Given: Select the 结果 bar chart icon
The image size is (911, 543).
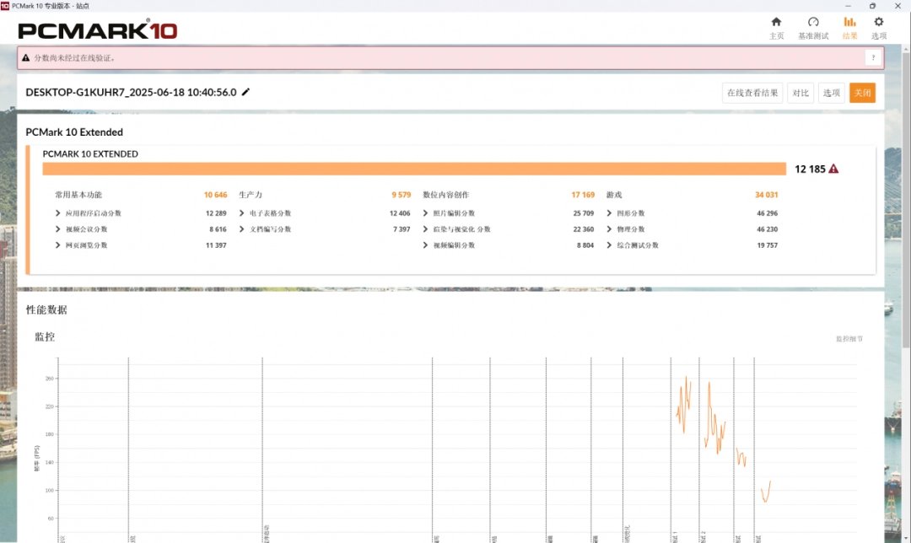Looking at the screenshot, I should click(849, 23).
